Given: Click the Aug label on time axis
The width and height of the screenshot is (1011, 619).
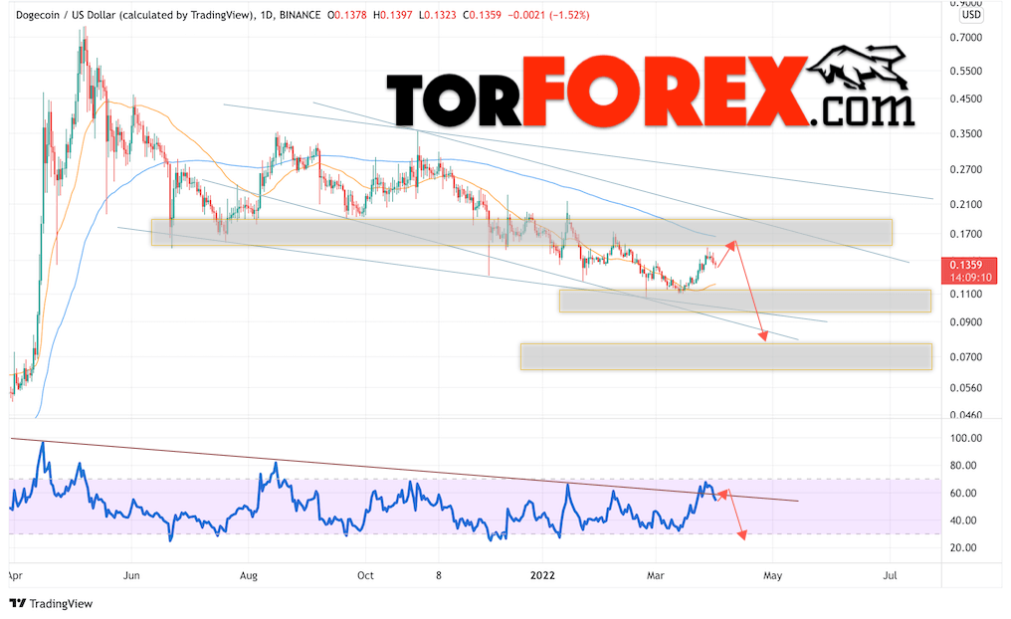Looking at the screenshot, I should (x=248, y=575).
